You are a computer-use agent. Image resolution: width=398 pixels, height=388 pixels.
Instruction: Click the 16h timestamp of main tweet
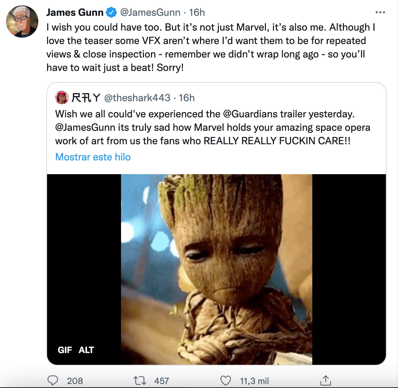pyautogui.click(x=197, y=12)
